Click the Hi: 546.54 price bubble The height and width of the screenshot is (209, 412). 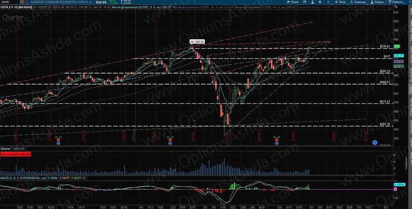(x=197, y=42)
